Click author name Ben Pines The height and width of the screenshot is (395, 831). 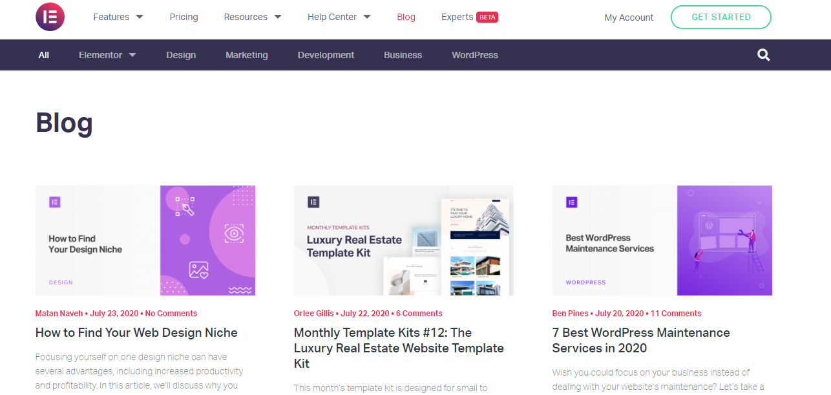[x=570, y=314]
